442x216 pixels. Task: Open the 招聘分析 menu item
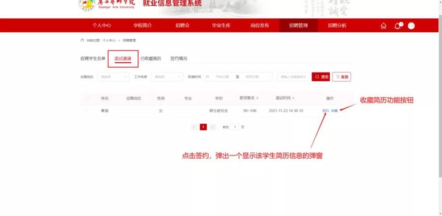tap(337, 26)
